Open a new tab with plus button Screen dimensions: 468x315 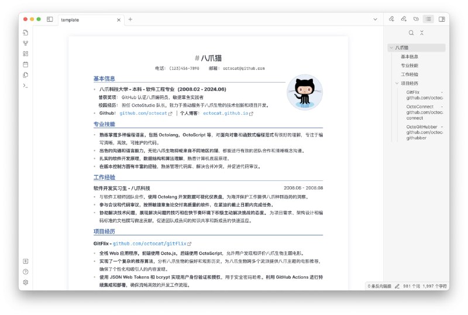click(130, 19)
